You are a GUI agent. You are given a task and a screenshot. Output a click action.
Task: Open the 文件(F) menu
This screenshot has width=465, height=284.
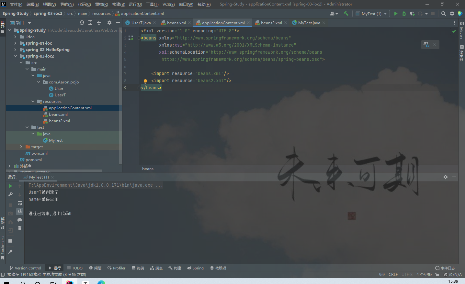point(16,4)
